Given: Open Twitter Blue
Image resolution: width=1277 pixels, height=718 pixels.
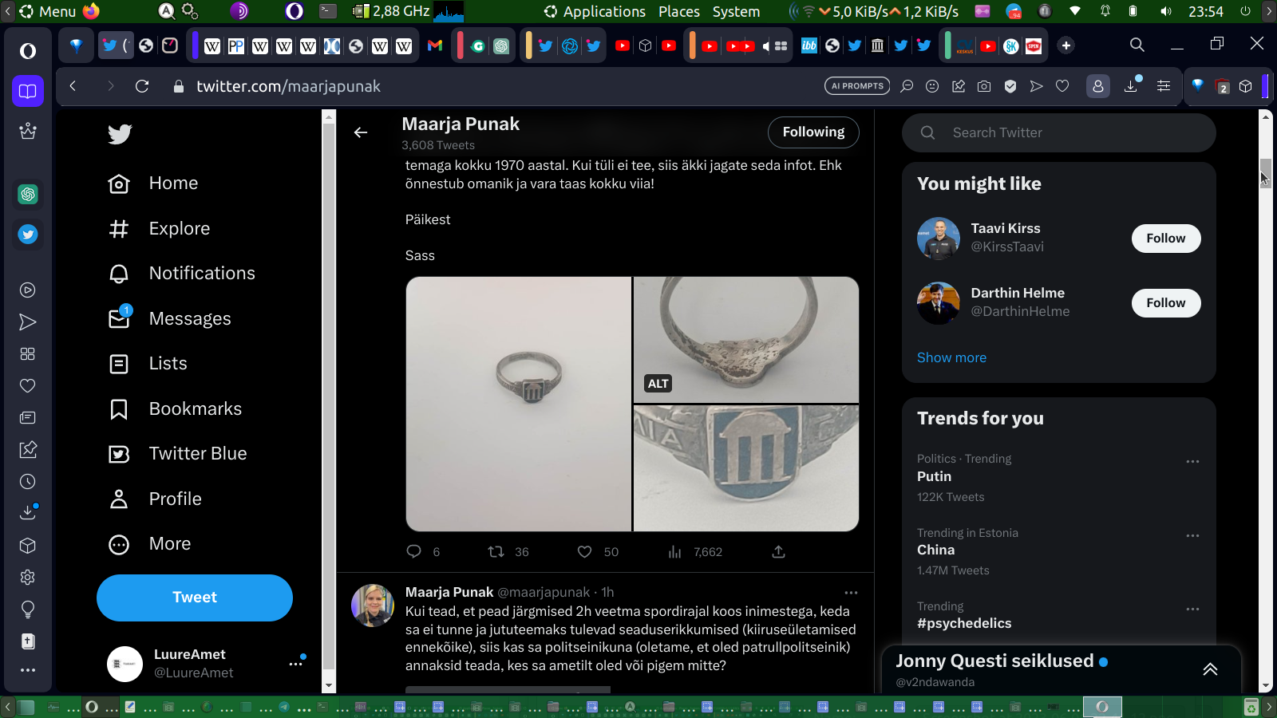Looking at the screenshot, I should [177, 454].
